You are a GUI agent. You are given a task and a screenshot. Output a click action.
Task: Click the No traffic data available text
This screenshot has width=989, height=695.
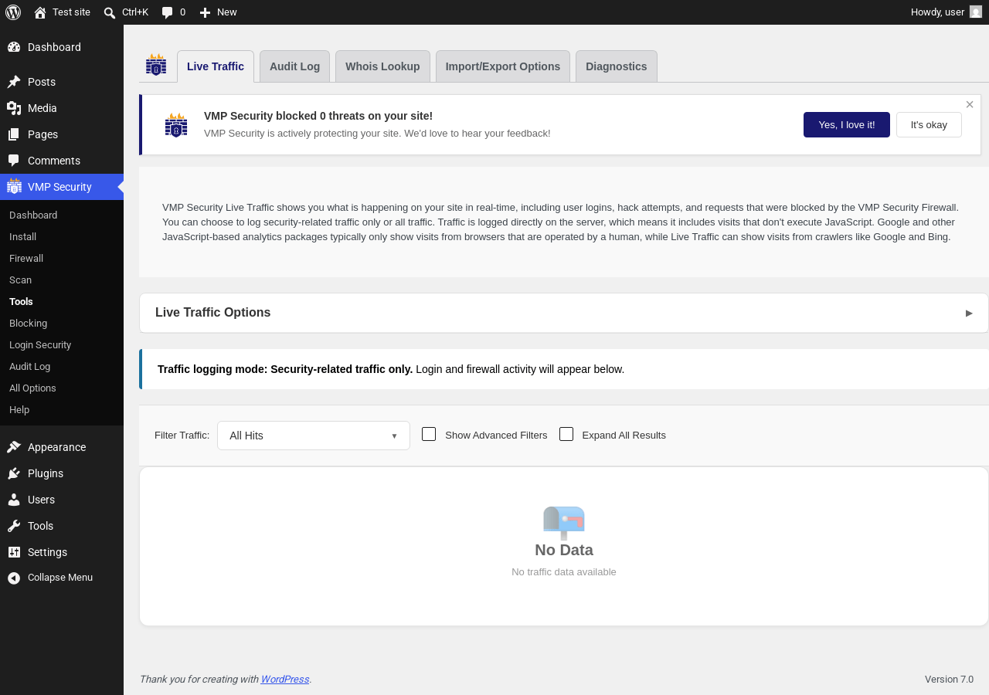564,572
